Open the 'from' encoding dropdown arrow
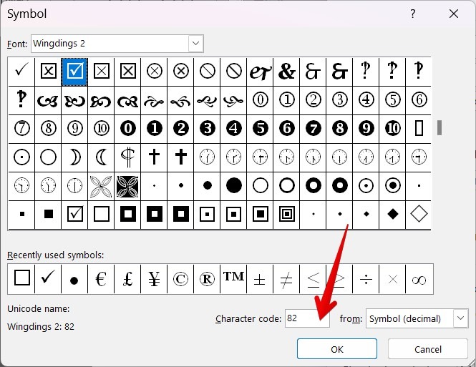 (460, 318)
